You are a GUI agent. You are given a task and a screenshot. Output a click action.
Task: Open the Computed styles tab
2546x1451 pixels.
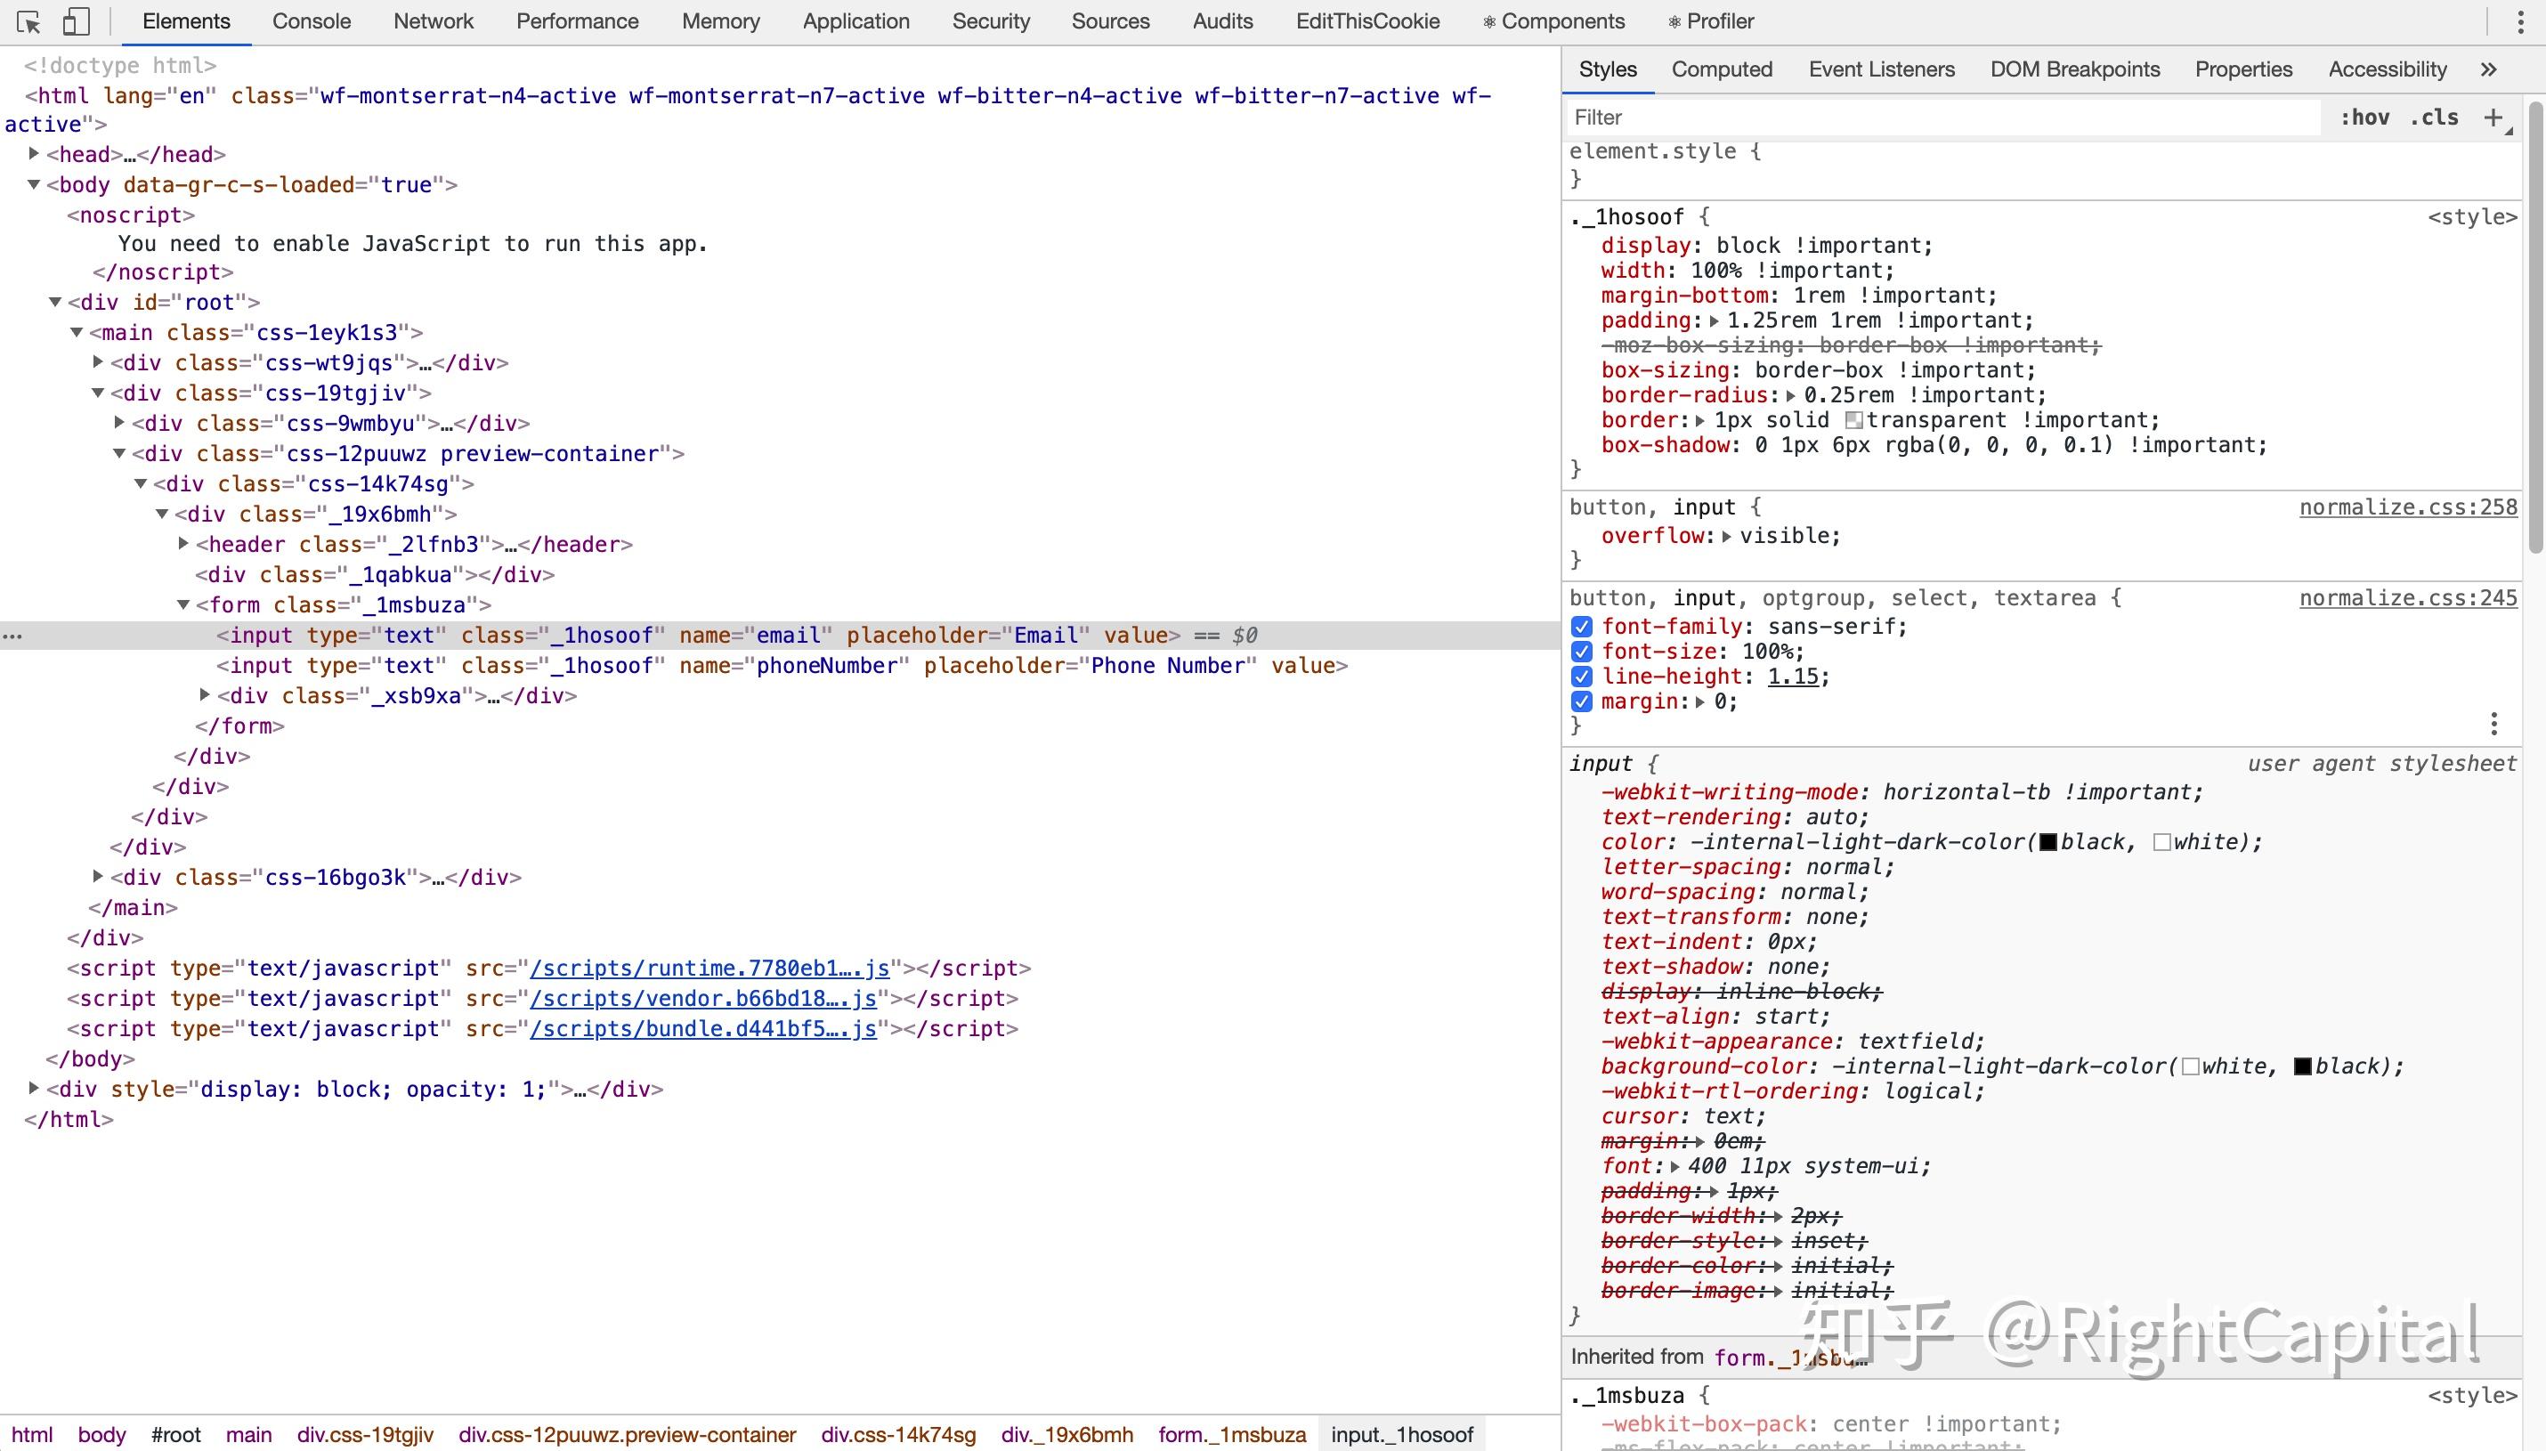pos(1721,69)
